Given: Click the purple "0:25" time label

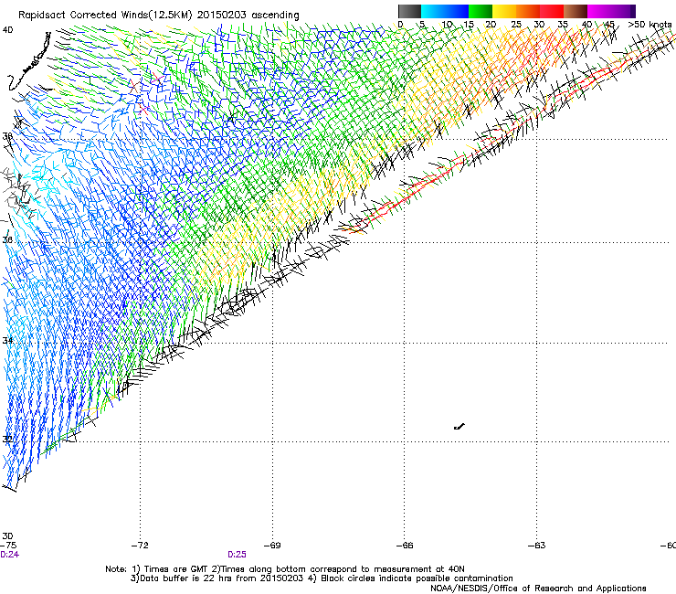Looking at the screenshot, I should click(x=237, y=555).
